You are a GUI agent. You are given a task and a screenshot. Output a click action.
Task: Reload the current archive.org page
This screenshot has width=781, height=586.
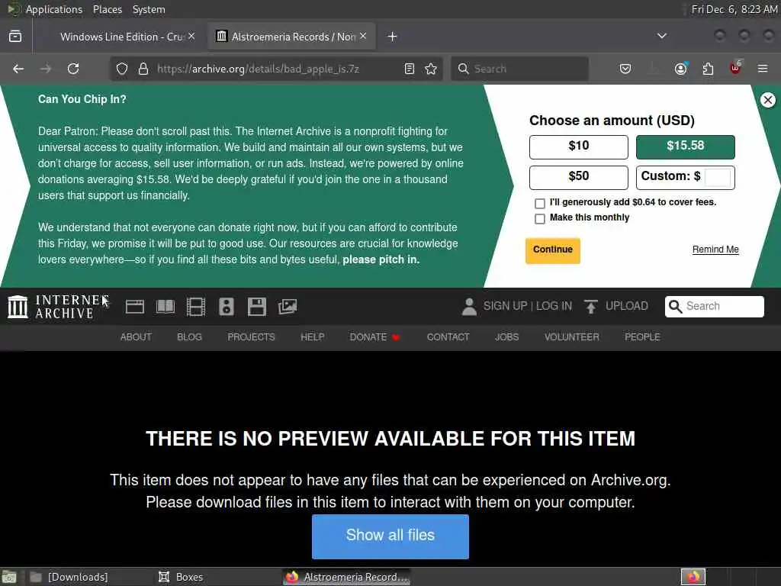click(73, 69)
